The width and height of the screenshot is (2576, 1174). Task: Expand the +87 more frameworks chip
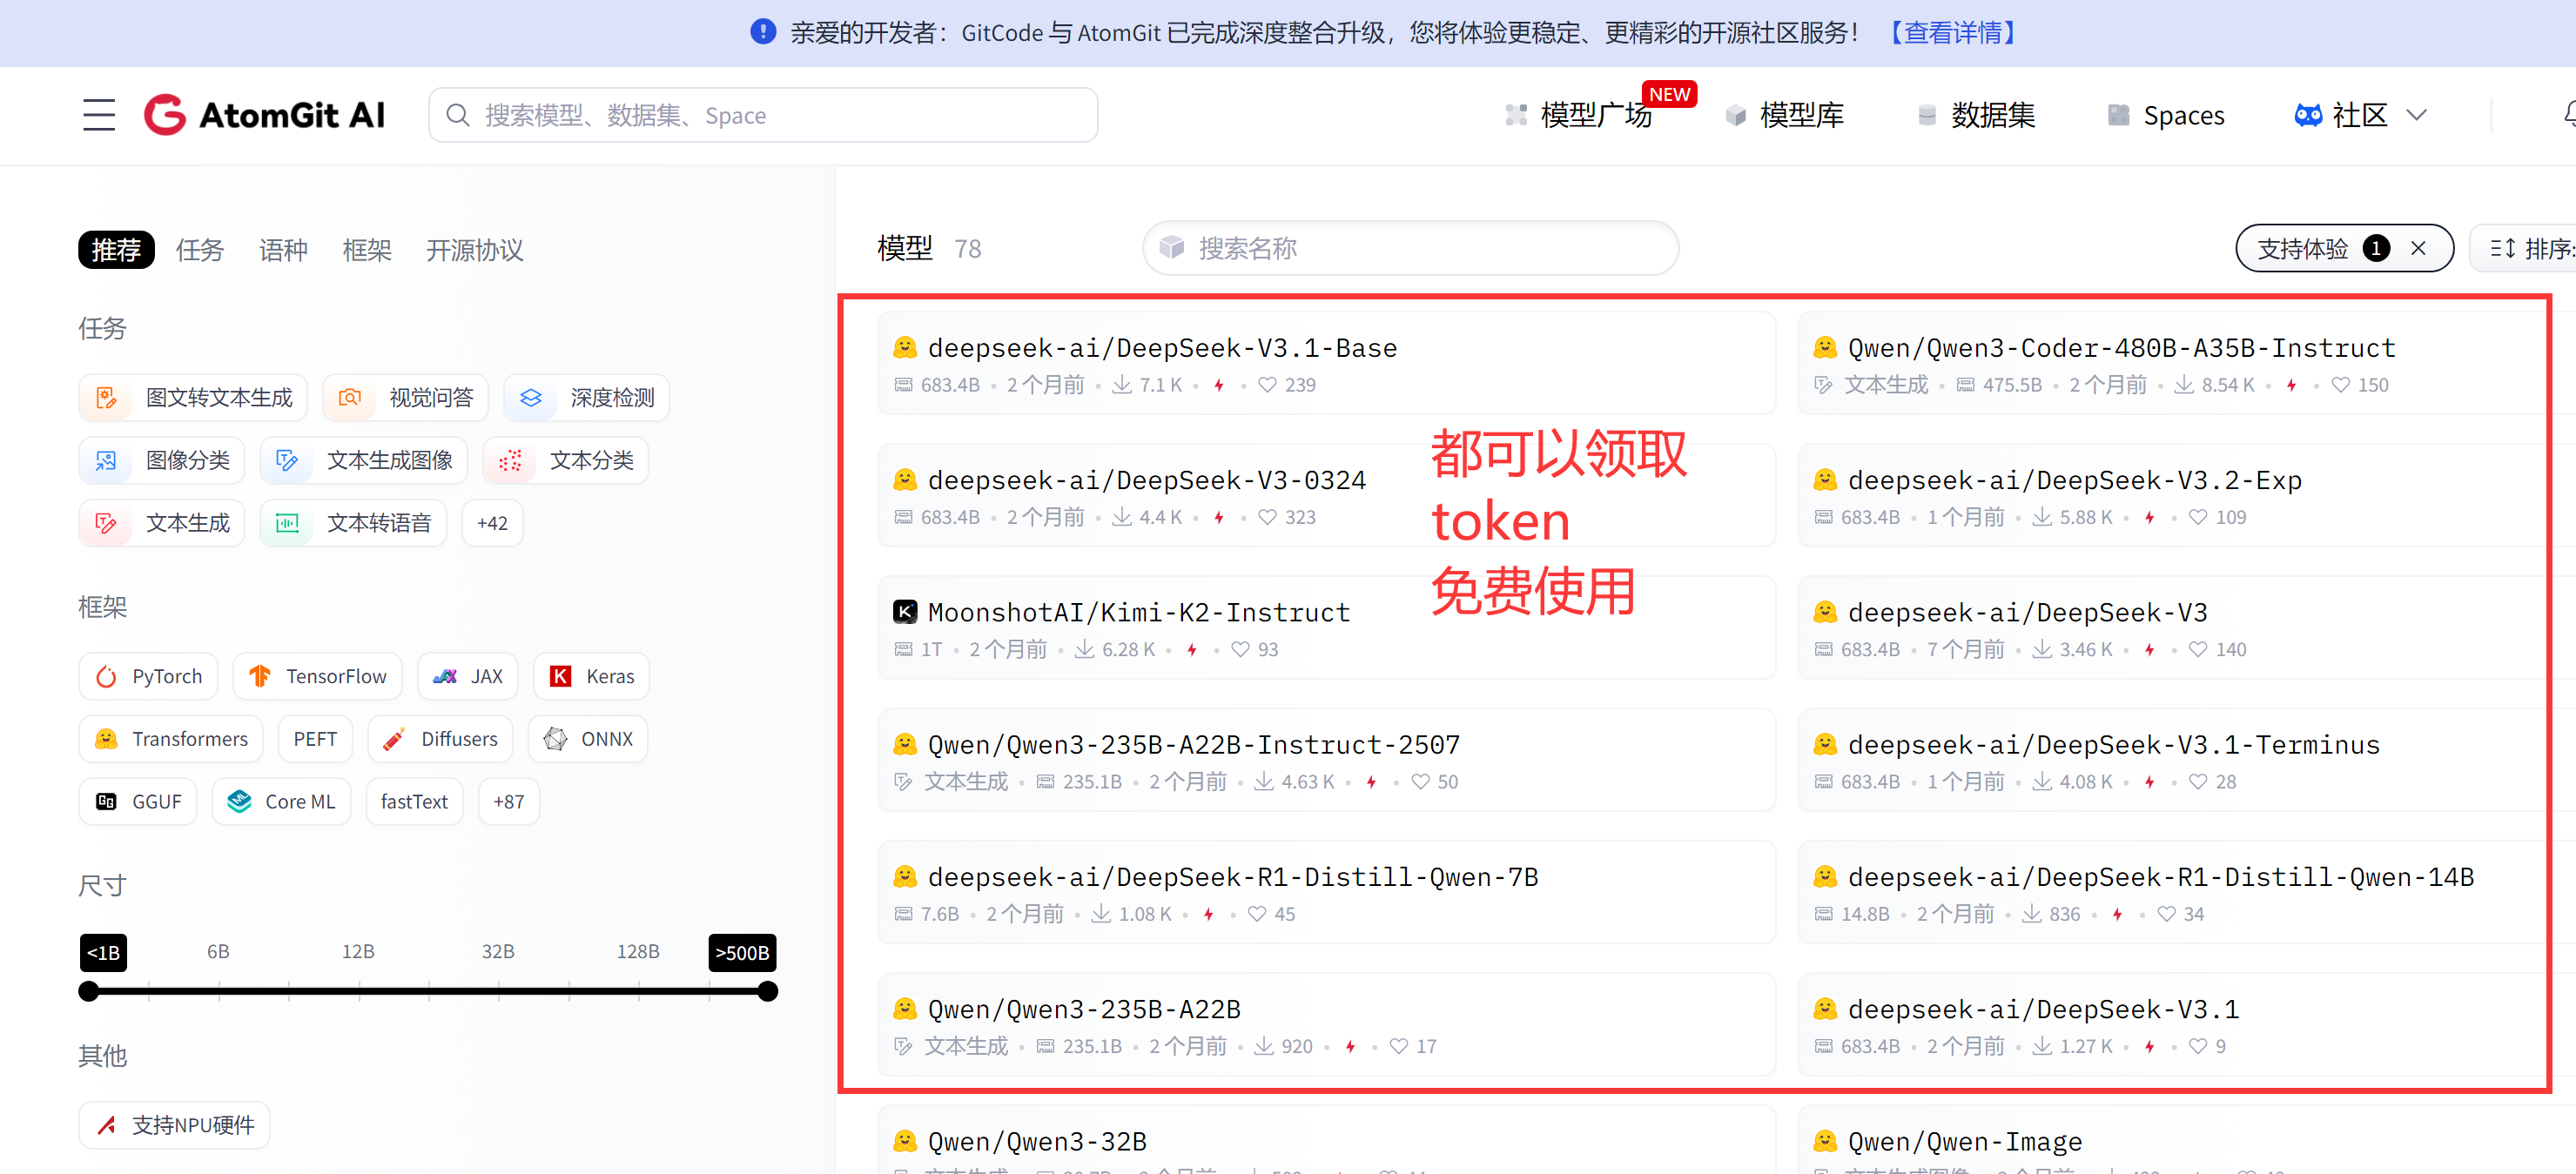[x=508, y=802]
